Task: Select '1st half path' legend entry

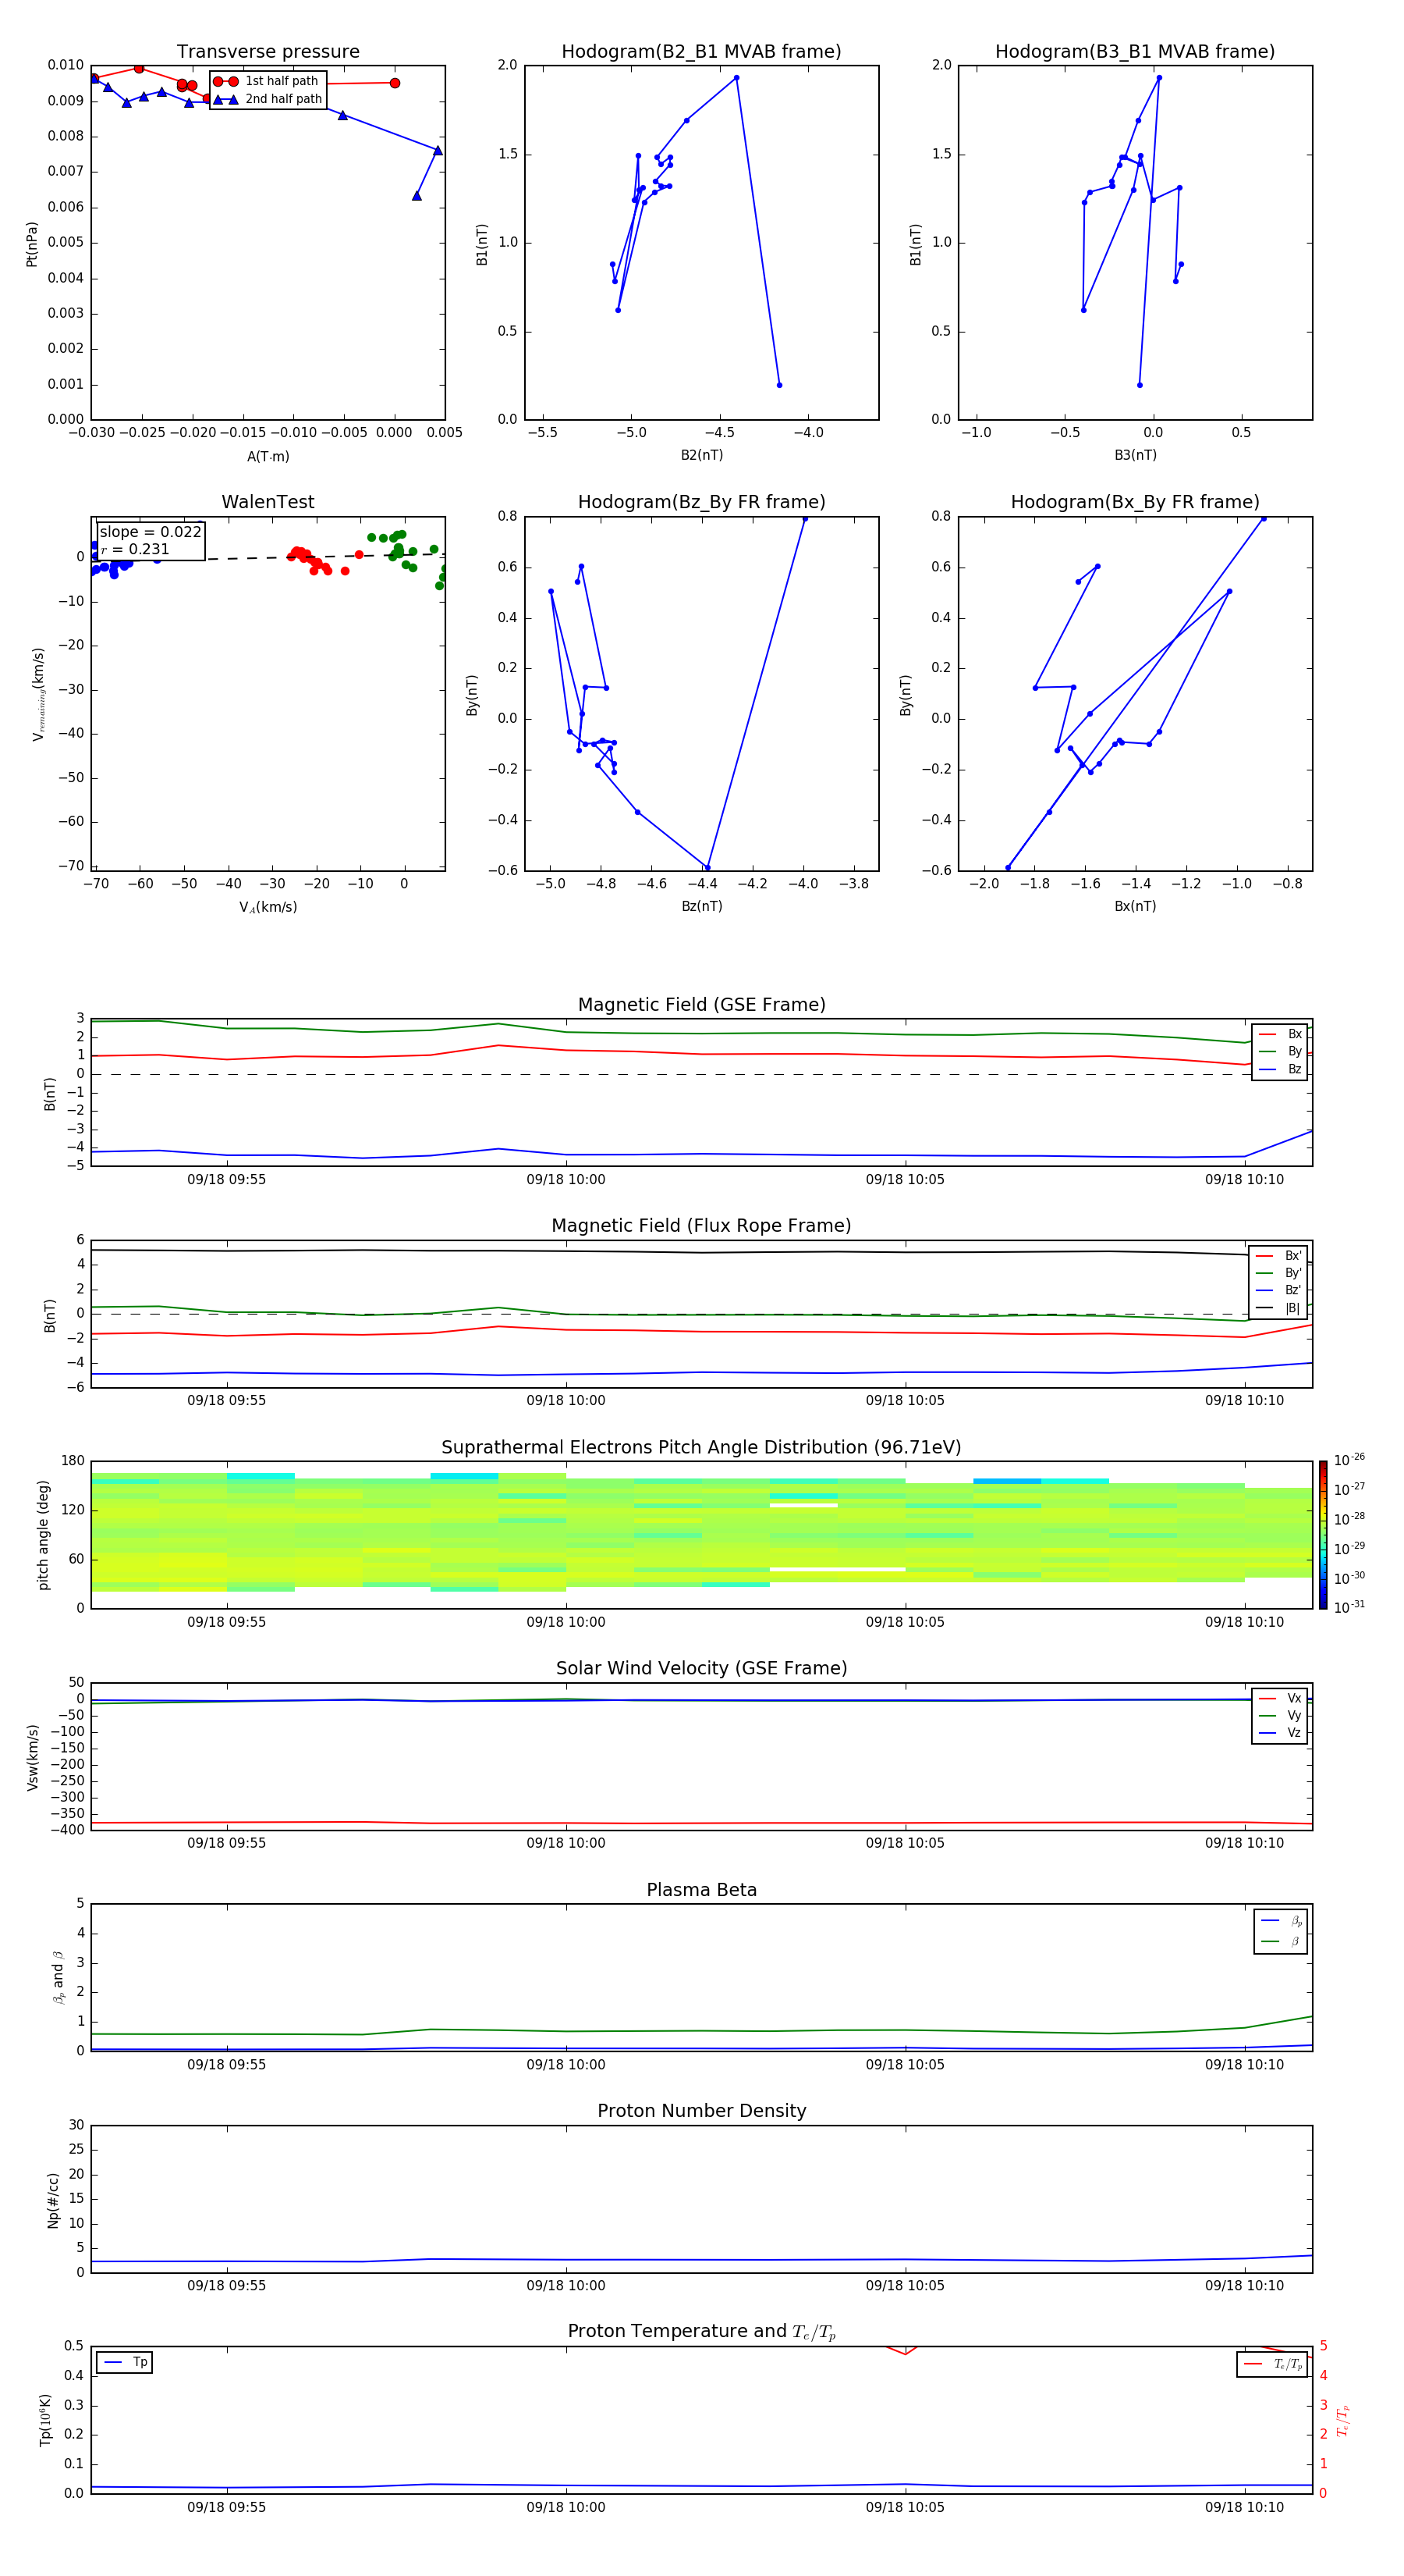Action: [x=267, y=81]
